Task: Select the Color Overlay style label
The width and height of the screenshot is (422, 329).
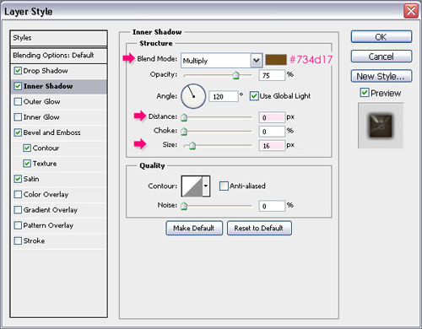Action: point(46,194)
